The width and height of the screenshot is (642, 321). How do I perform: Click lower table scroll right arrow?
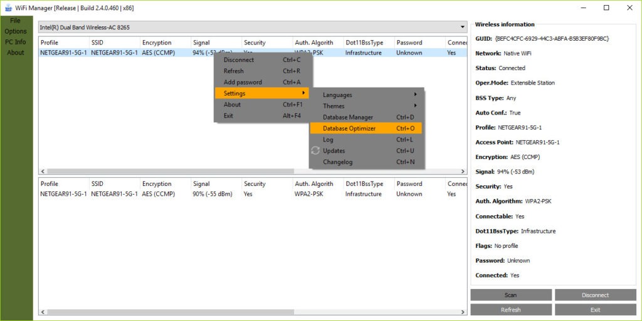(x=463, y=312)
